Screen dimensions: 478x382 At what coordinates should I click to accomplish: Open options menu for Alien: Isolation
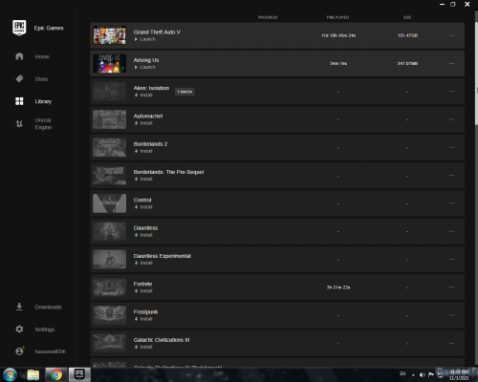point(451,92)
